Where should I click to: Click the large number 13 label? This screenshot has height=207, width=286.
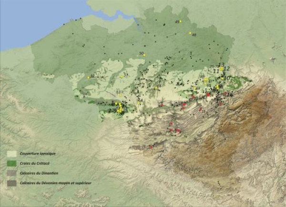(221, 65)
